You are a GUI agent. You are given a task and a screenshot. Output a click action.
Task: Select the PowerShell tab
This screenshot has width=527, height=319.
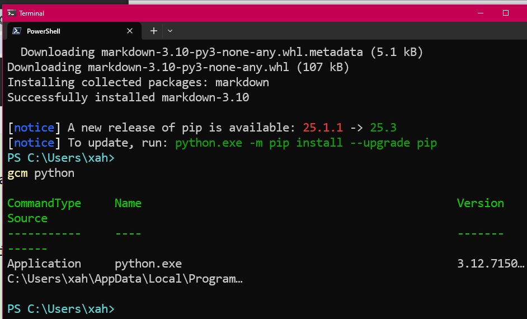coord(67,31)
